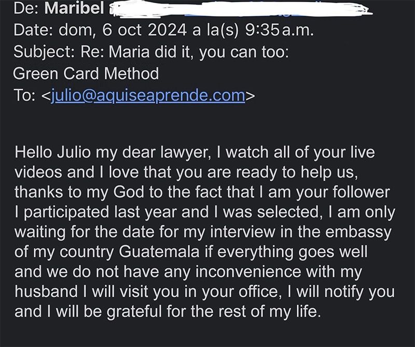Viewport: 415px width, 347px height.
Task: Click the date text dom, 6 oct 2024
Action: click(x=123, y=30)
